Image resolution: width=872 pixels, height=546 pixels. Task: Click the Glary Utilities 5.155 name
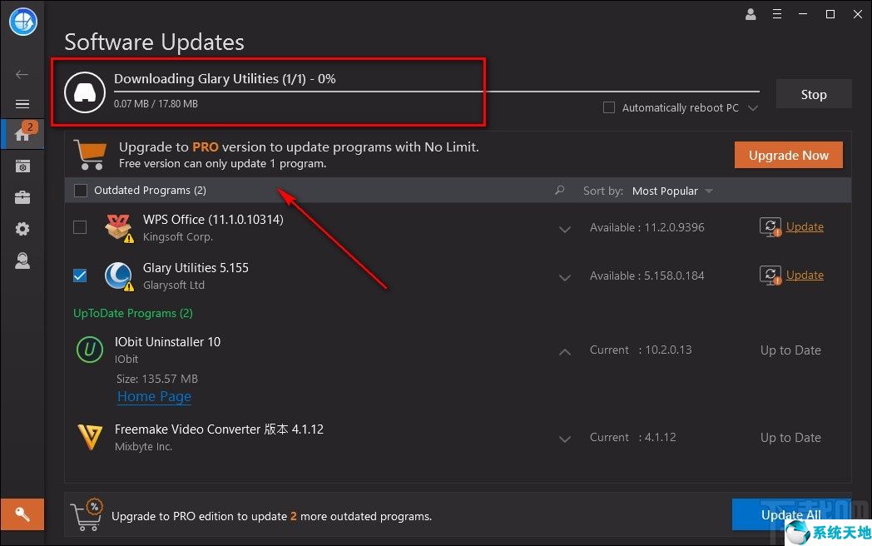point(196,268)
